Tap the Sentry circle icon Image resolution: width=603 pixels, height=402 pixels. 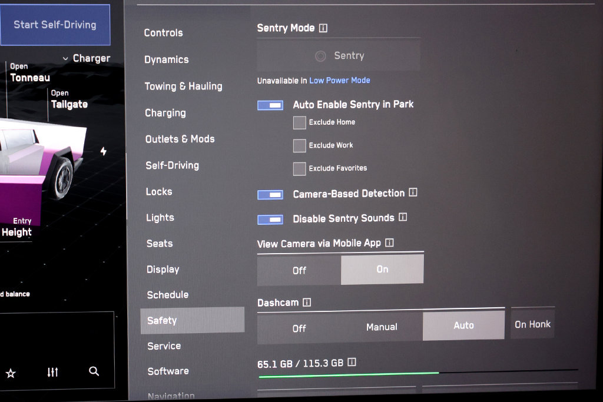[x=320, y=56]
